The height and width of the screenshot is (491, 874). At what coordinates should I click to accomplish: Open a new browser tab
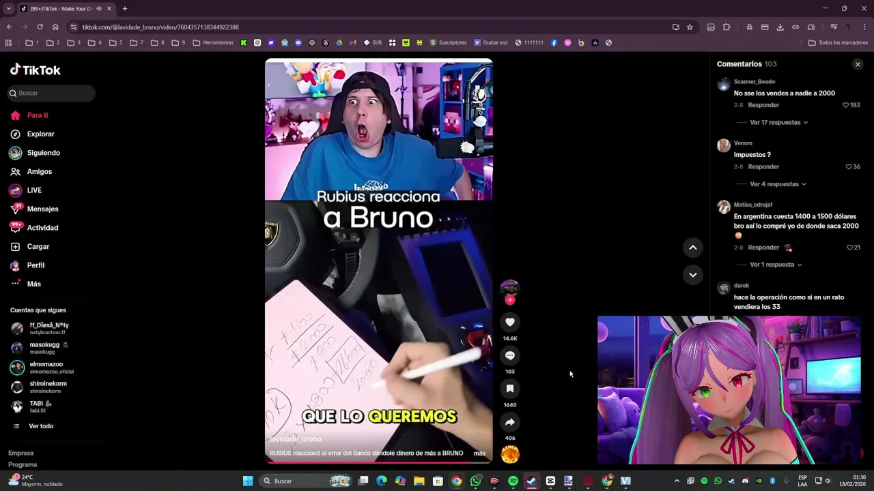[124, 9]
